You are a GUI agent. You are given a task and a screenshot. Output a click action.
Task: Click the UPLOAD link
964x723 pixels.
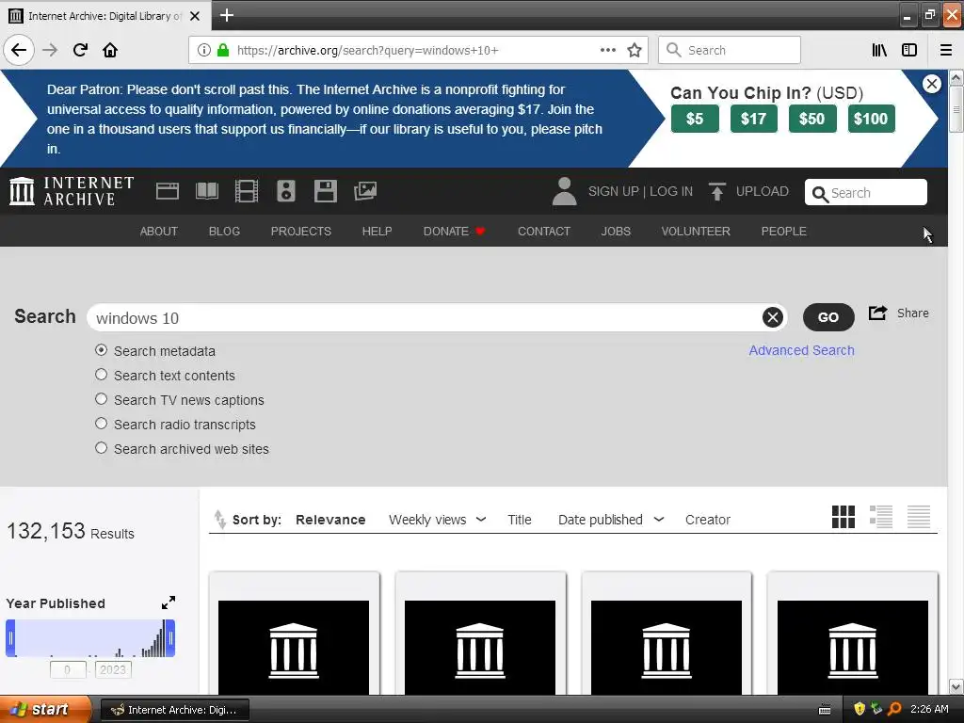tap(762, 191)
